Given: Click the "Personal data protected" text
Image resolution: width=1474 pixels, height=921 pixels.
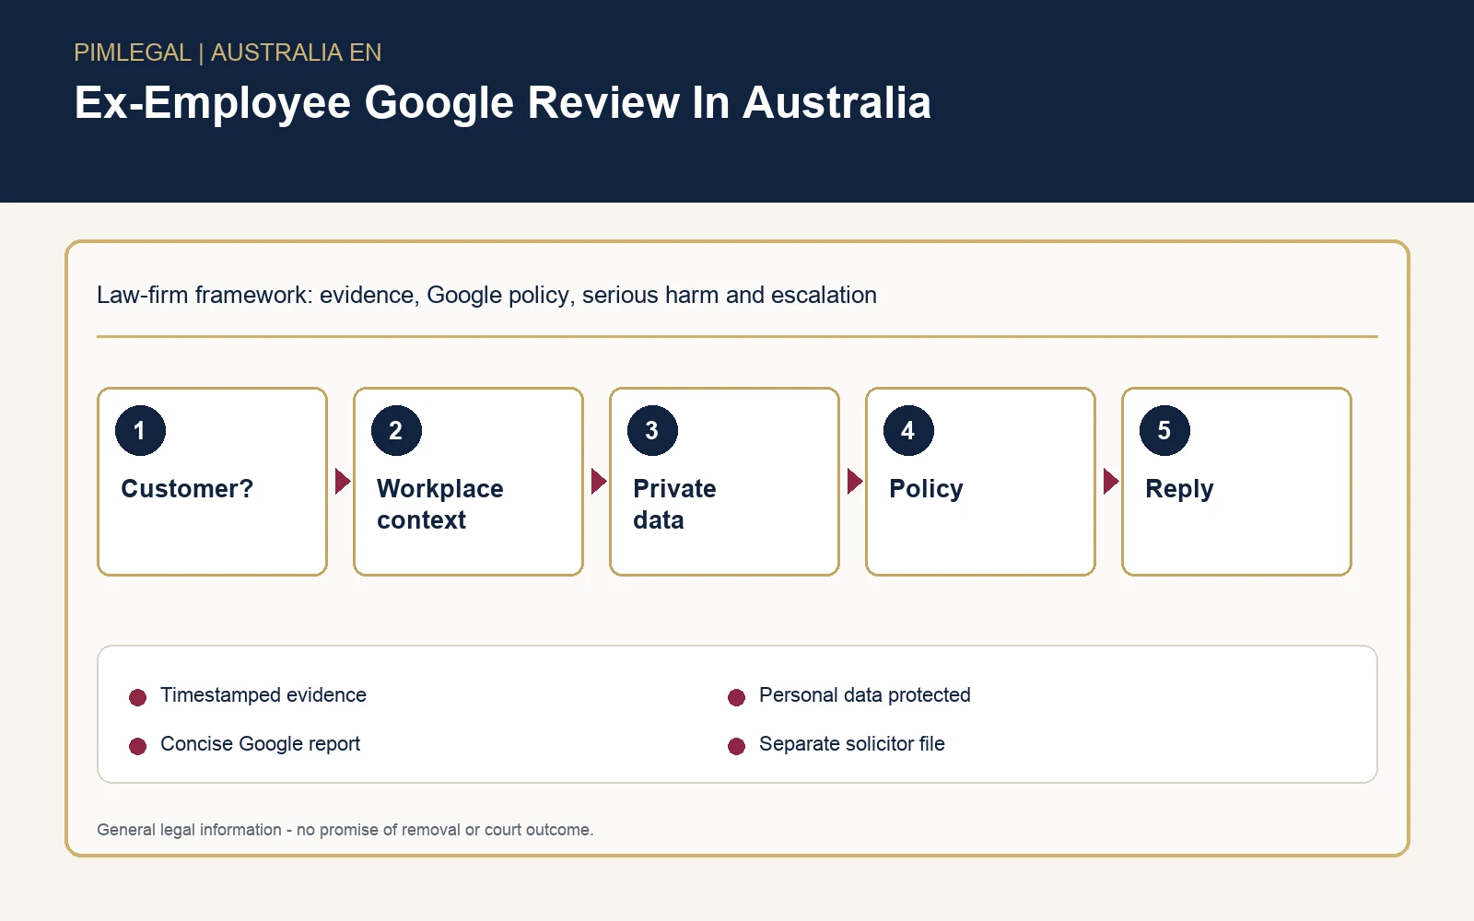Looking at the screenshot, I should [865, 695].
